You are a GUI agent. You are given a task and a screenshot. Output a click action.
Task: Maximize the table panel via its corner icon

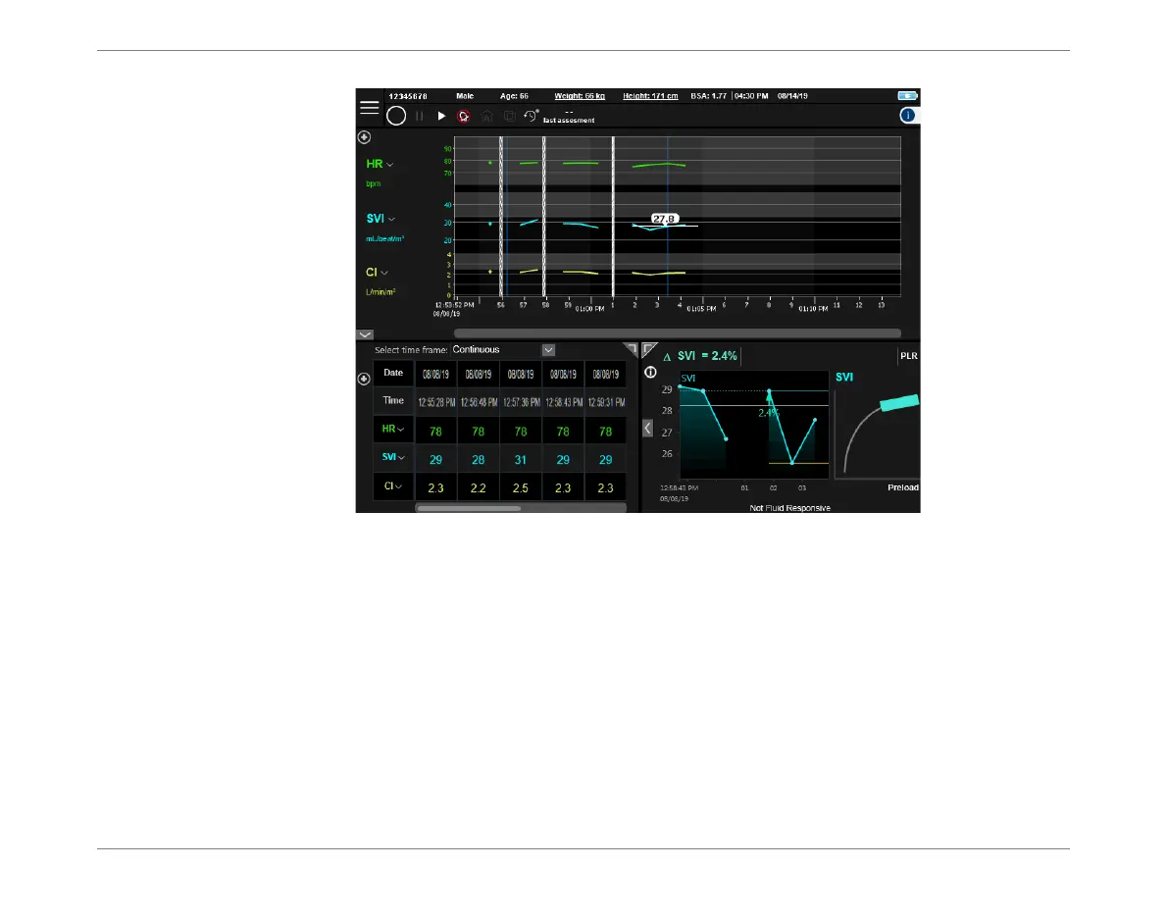point(631,349)
